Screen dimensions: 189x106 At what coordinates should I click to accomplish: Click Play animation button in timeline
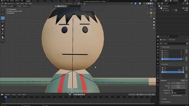click(80, 95)
